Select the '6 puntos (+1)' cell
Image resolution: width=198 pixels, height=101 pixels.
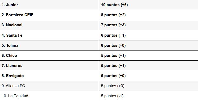[x=149, y=35]
